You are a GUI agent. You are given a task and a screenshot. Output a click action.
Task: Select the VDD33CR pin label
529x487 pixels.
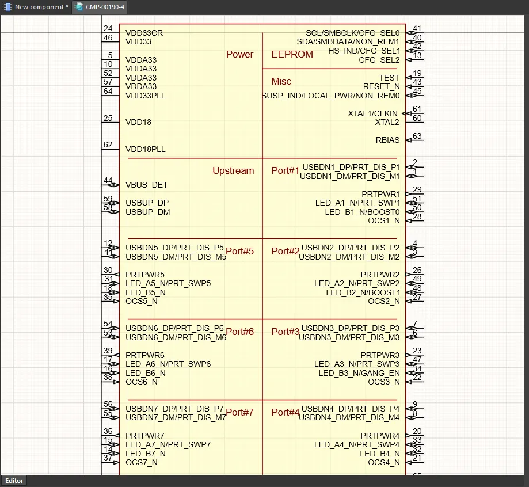click(144, 33)
